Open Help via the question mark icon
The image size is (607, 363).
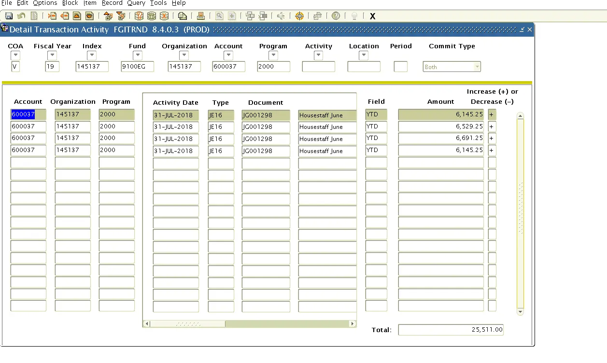pyautogui.click(x=336, y=16)
